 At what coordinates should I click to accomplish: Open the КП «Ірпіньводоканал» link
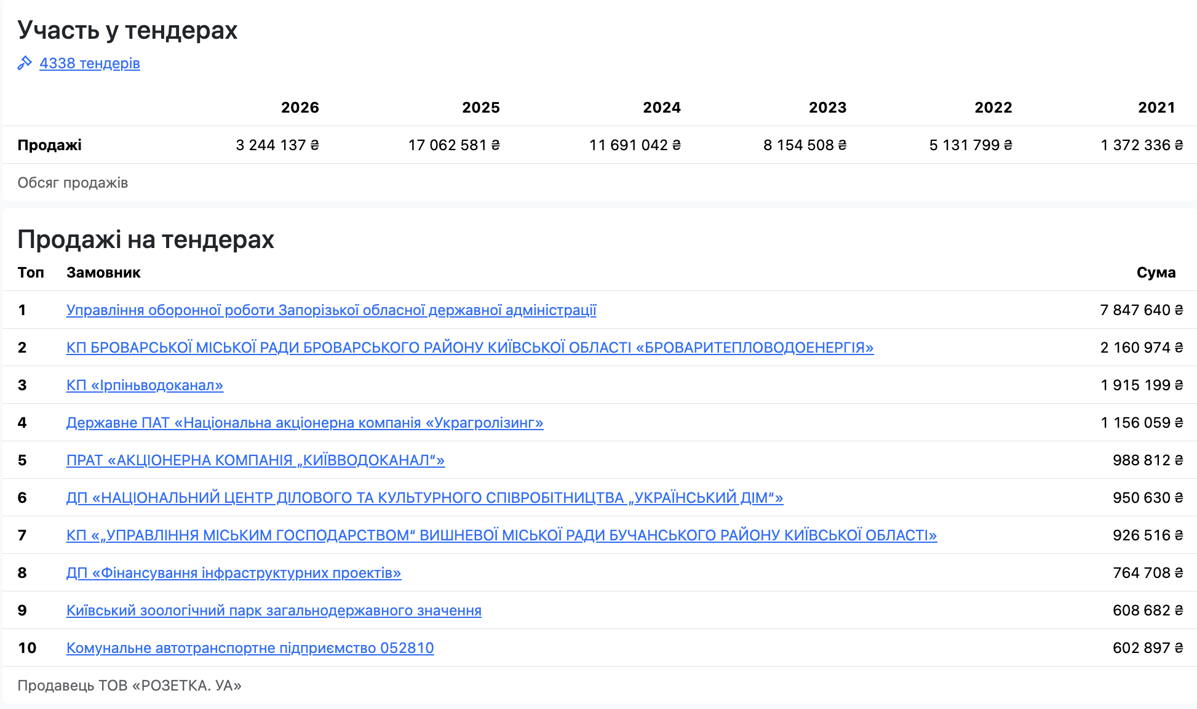pos(145,385)
